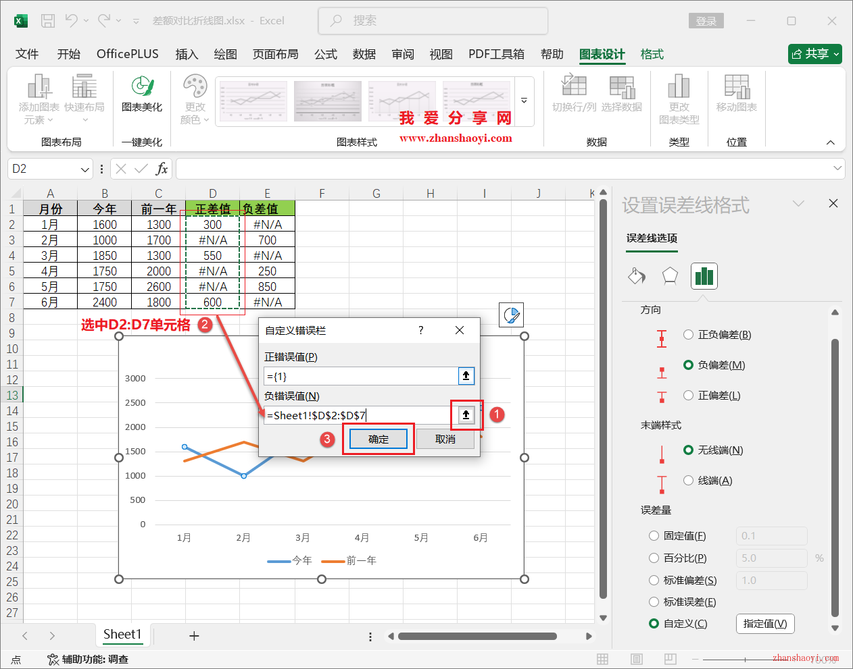The height and width of the screenshot is (669, 853).
Task: Switch to the 格式 ribbon tab
Action: (652, 54)
